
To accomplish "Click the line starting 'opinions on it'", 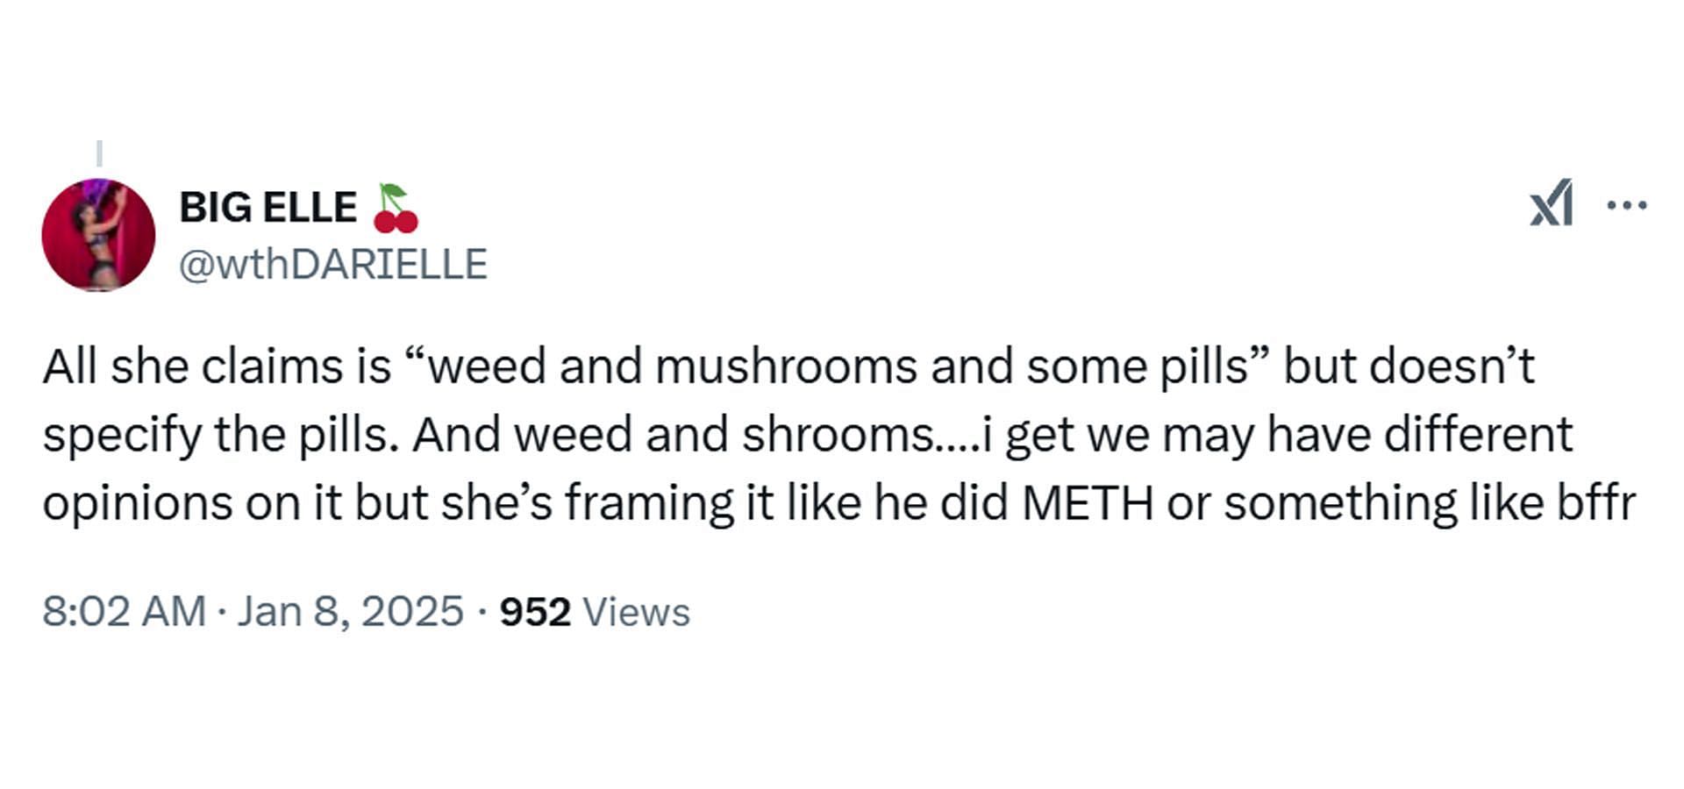I will [839, 504].
